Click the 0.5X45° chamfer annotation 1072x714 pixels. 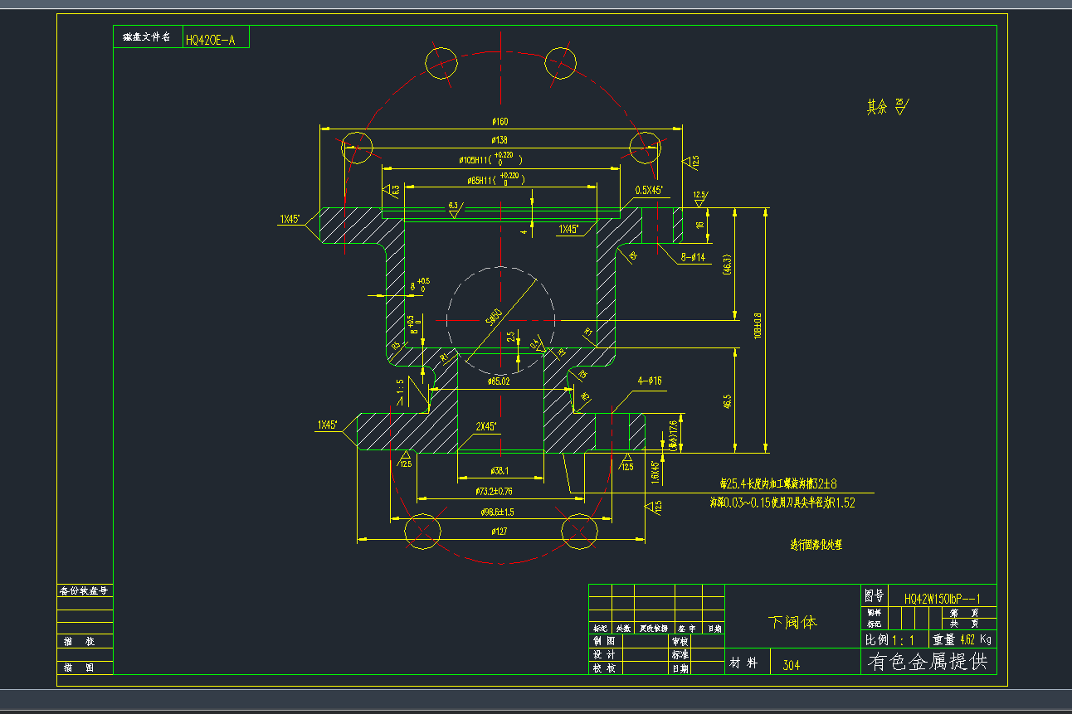[650, 190]
